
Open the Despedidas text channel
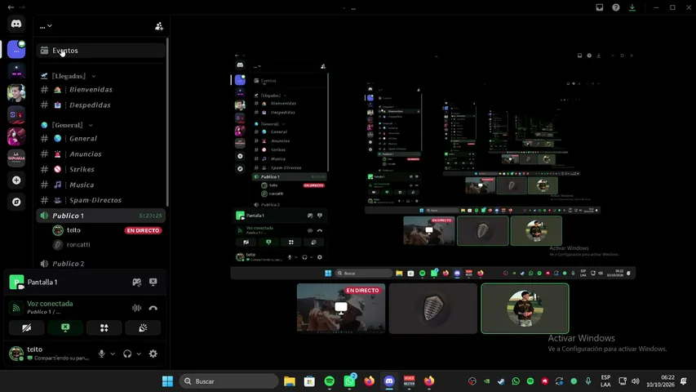tap(100, 105)
